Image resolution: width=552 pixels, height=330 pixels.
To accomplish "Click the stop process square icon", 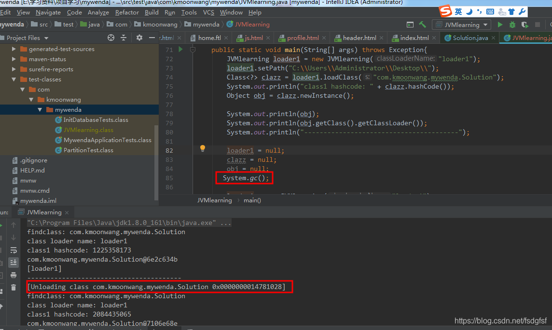I will [x=537, y=25].
